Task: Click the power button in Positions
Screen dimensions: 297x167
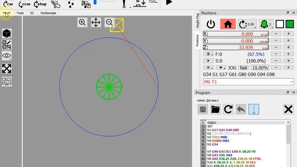Action: point(211,24)
